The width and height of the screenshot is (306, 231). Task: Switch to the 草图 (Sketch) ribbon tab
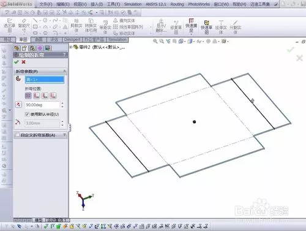tap(23, 39)
